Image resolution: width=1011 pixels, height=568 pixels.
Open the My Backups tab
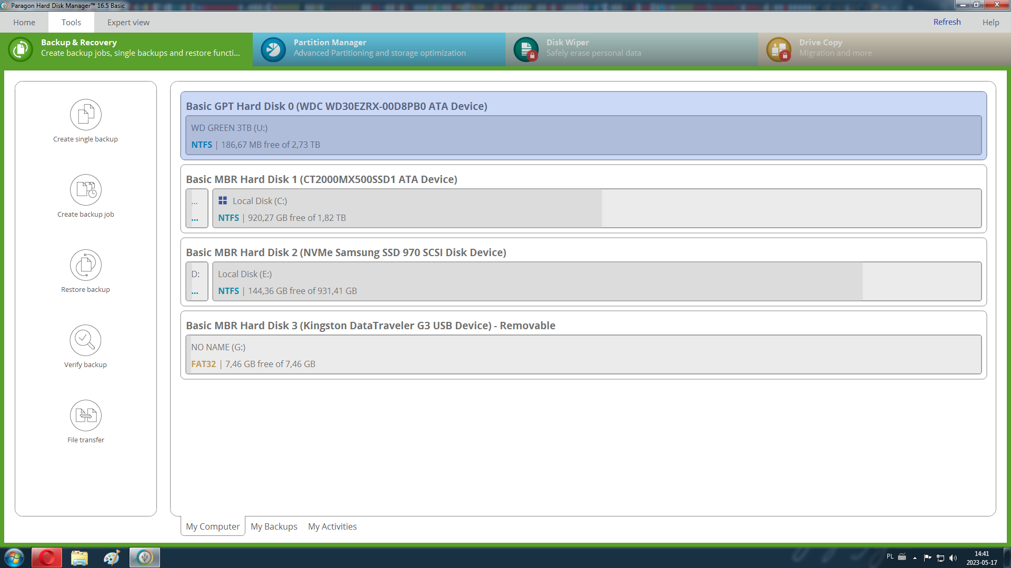(x=274, y=526)
